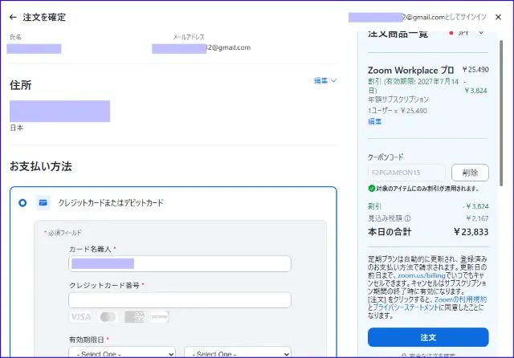The image size is (514, 358).
Task: Open the first 有効期限日 Select One dropdown
Action: point(122,353)
